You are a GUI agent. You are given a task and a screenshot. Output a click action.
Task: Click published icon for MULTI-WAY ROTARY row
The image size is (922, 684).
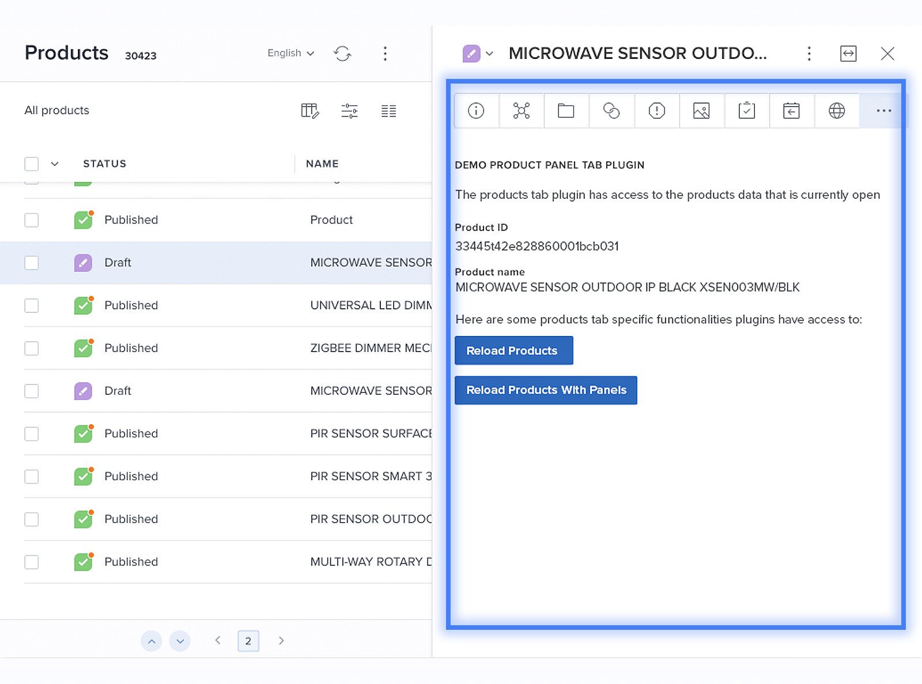pyautogui.click(x=84, y=562)
